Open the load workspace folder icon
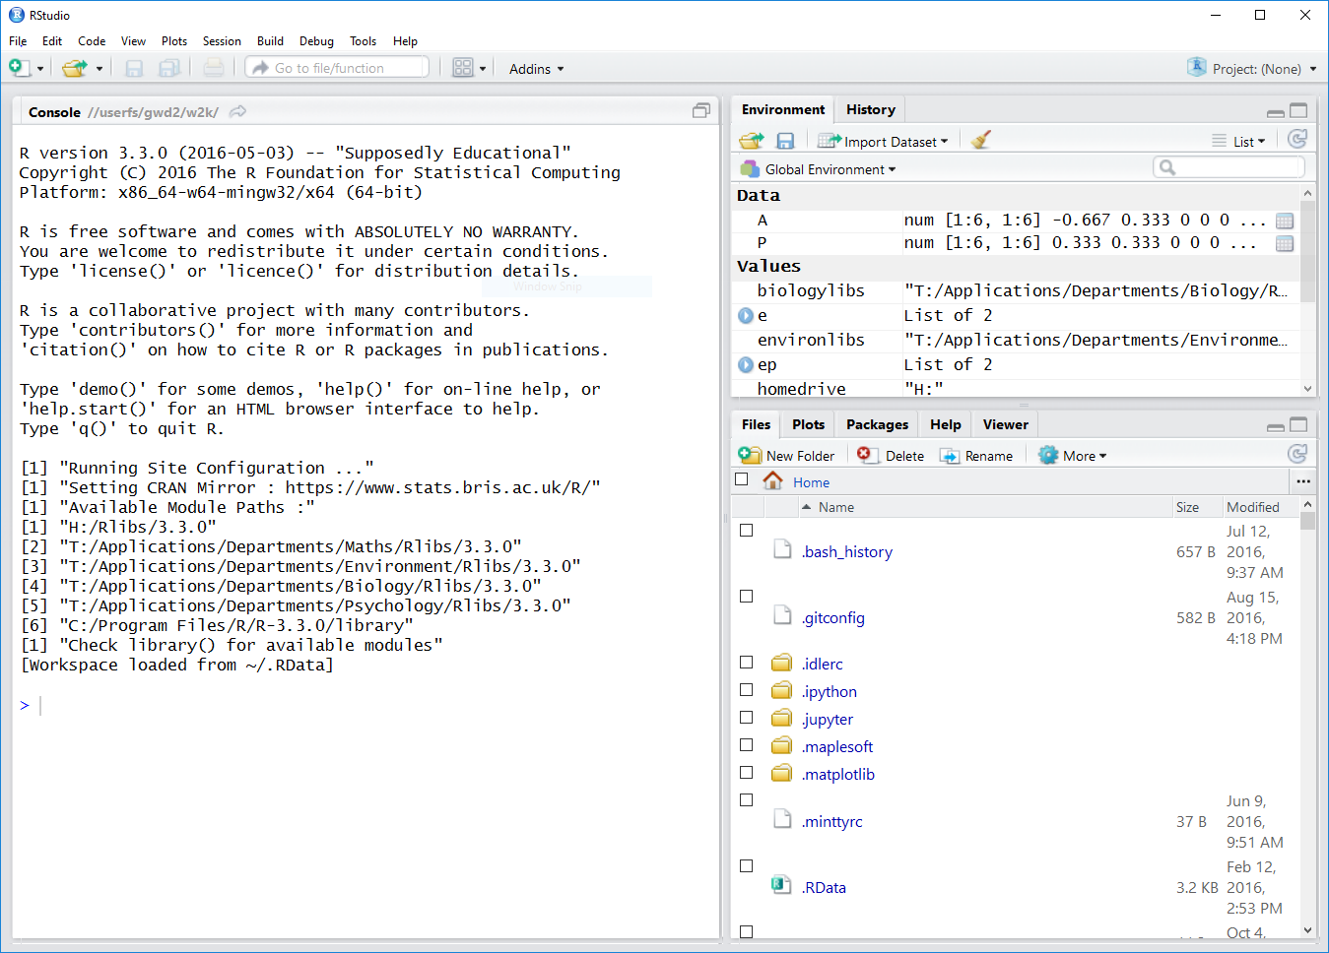 (x=752, y=141)
